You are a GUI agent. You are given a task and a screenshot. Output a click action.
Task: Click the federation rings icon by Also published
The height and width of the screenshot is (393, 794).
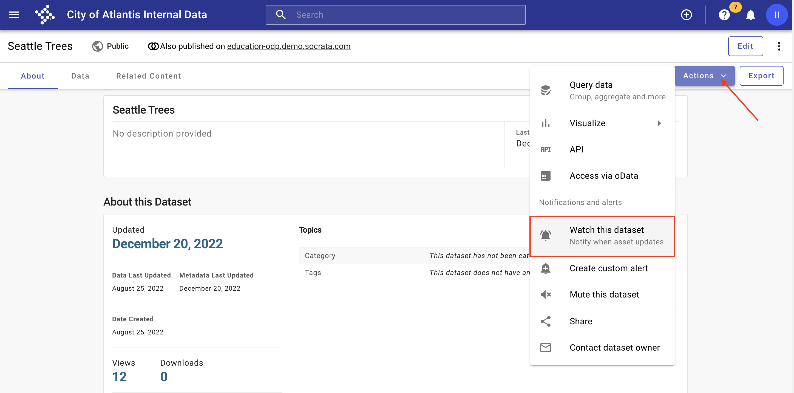(x=153, y=46)
